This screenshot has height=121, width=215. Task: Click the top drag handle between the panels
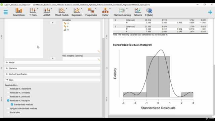coord(107,37)
